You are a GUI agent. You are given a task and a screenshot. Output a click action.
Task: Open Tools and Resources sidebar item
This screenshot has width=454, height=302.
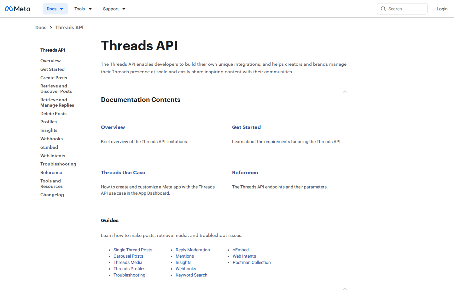[x=51, y=184]
